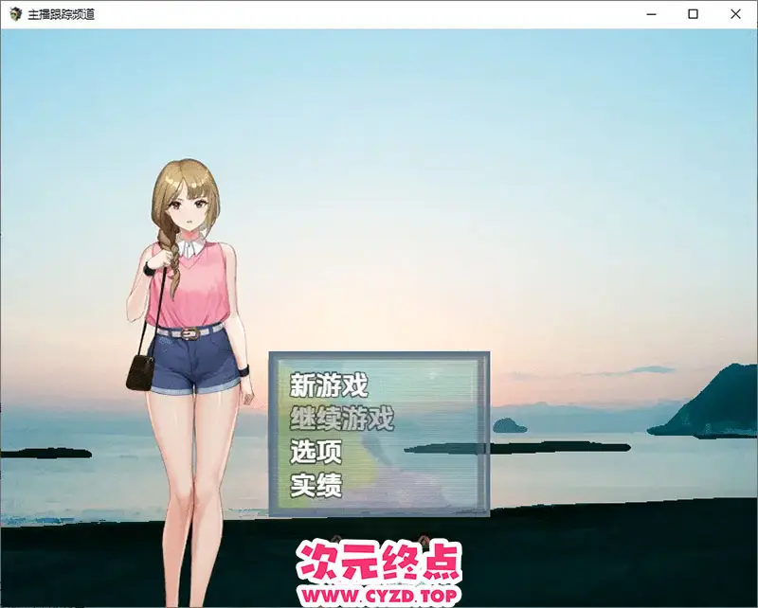Open the 实绩 achievements entry

pyautogui.click(x=316, y=485)
